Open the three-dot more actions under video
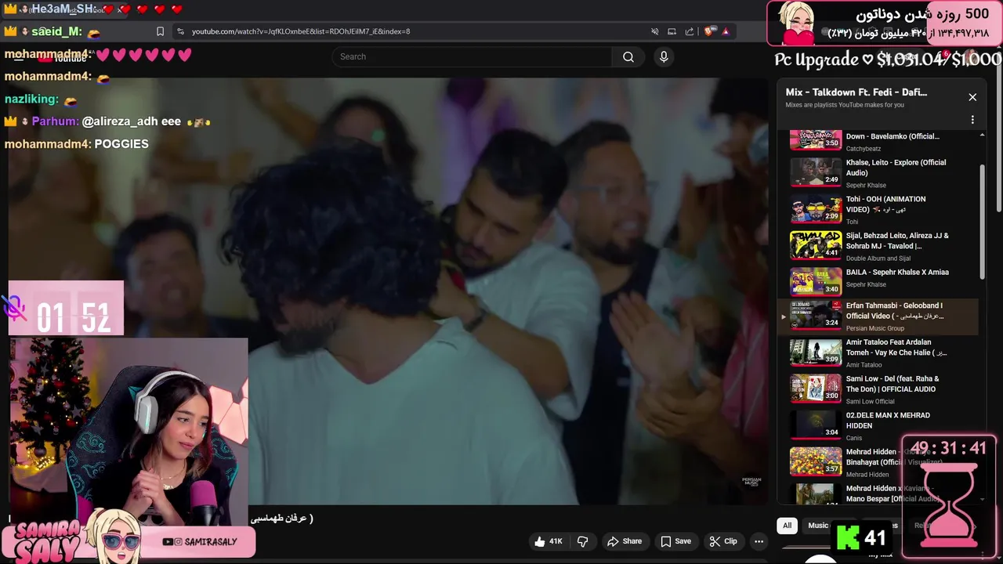The image size is (1003, 564). (x=759, y=541)
